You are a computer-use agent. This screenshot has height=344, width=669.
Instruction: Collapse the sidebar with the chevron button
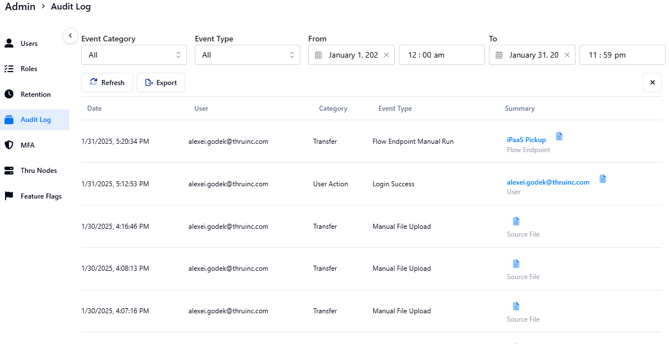point(70,35)
